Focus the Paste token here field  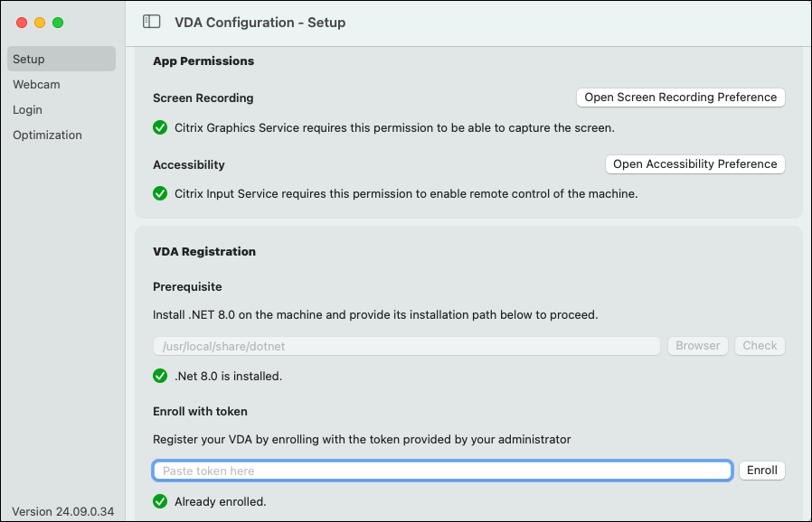tap(442, 471)
